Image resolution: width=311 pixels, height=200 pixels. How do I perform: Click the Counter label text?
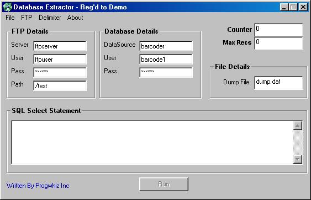click(239, 29)
